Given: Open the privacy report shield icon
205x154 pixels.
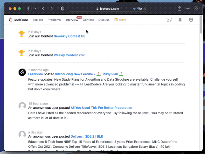Looking at the screenshot, I should [x=62, y=9].
